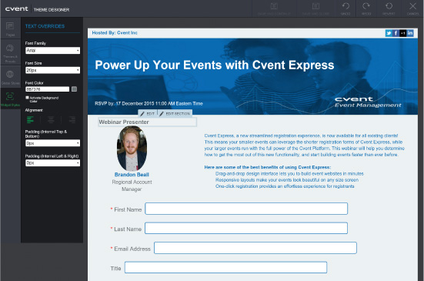424x281 pixels.
Task: Open the Global Styles panel
Action: point(10,77)
